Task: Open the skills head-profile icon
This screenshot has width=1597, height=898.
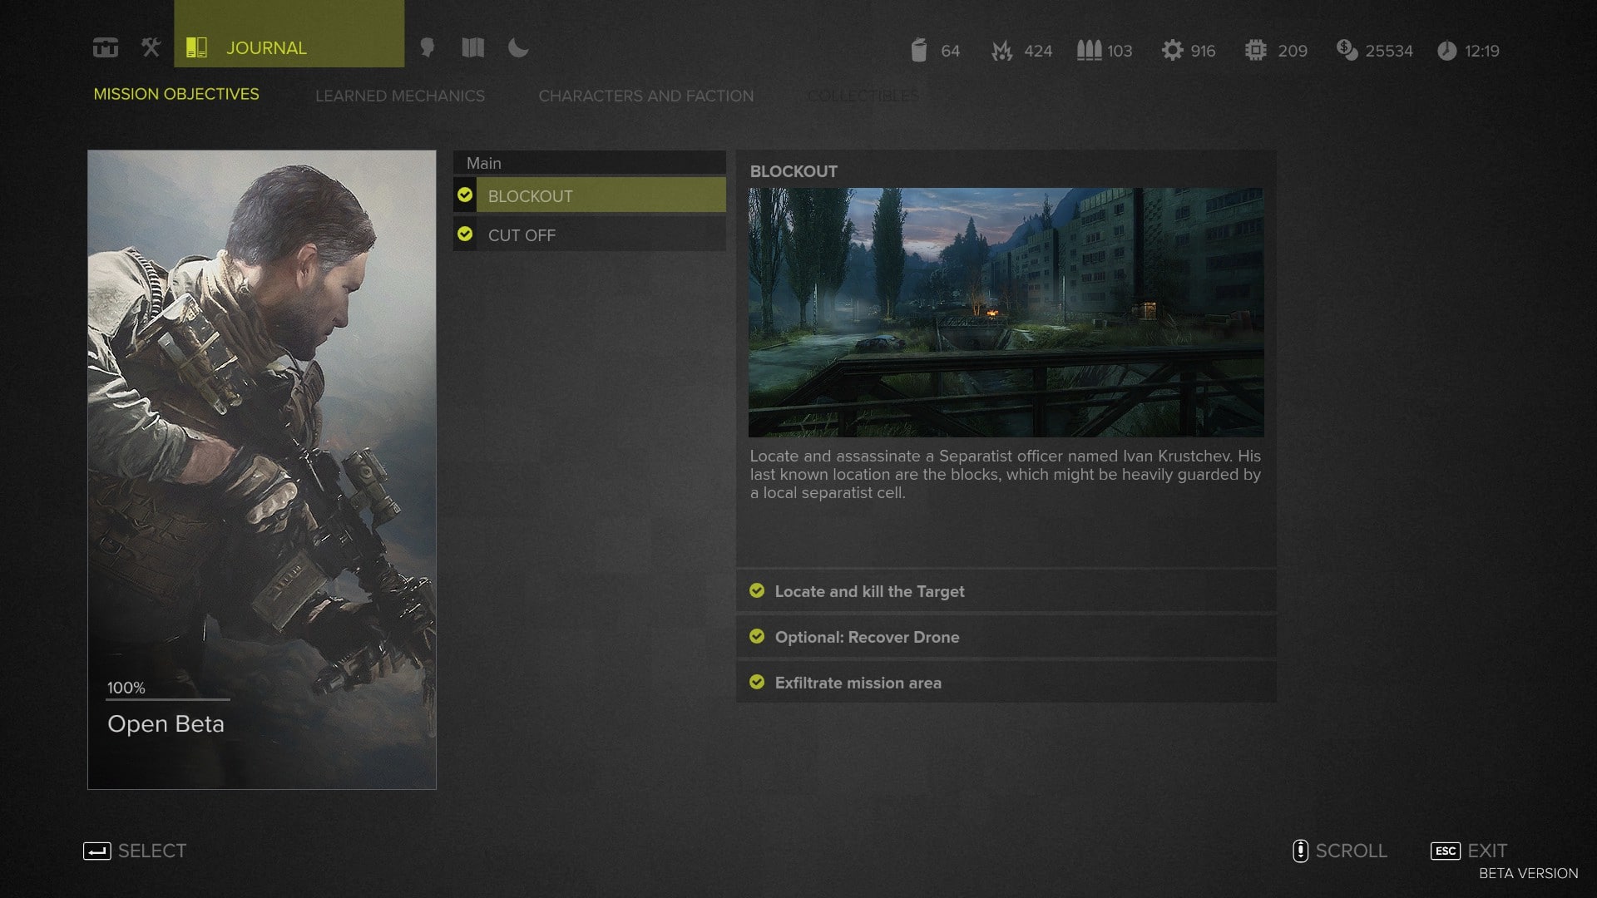Action: pos(428,47)
